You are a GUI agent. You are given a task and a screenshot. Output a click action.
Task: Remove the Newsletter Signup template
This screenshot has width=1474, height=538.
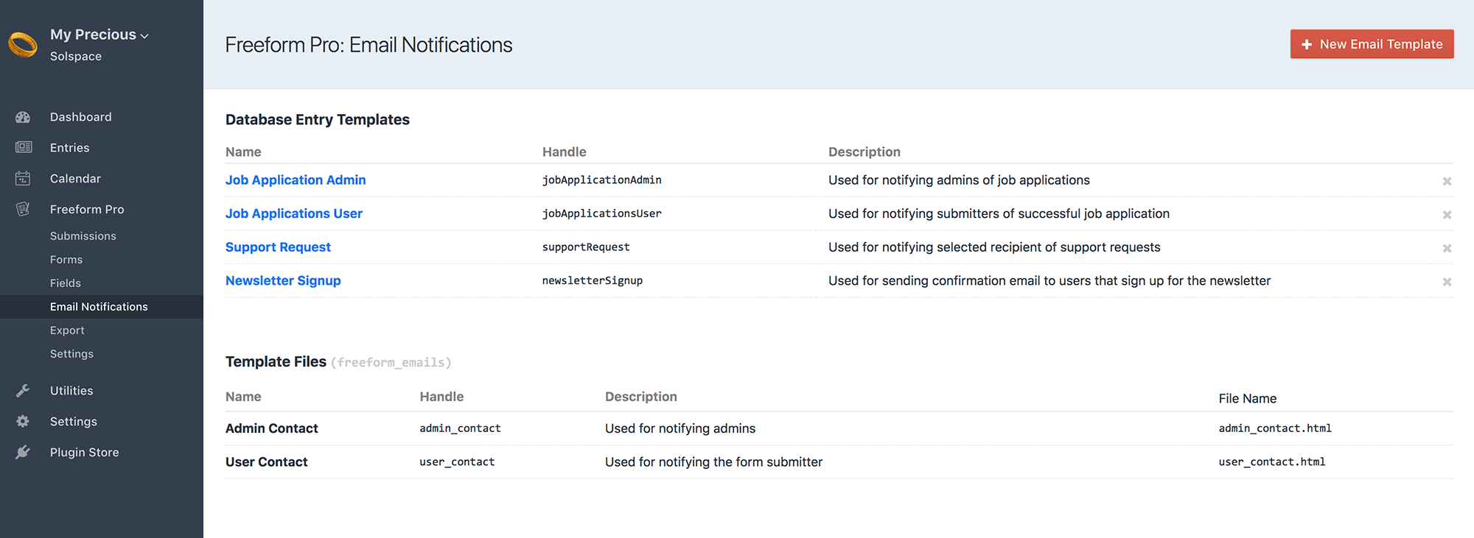pyautogui.click(x=1447, y=282)
